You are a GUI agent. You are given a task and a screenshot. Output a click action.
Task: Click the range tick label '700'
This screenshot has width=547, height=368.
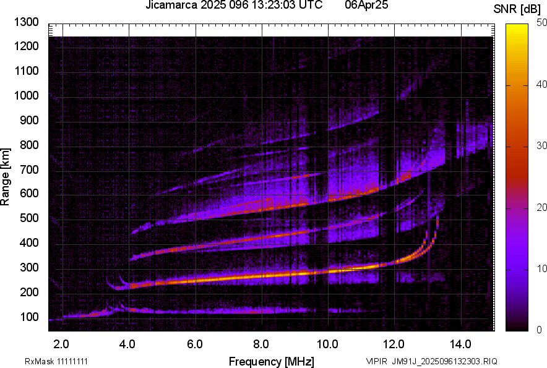point(29,169)
